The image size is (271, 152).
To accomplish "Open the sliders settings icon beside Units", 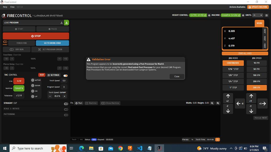I will 267,15.
